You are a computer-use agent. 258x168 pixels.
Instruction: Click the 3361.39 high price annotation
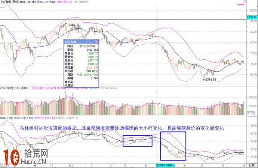point(74,25)
